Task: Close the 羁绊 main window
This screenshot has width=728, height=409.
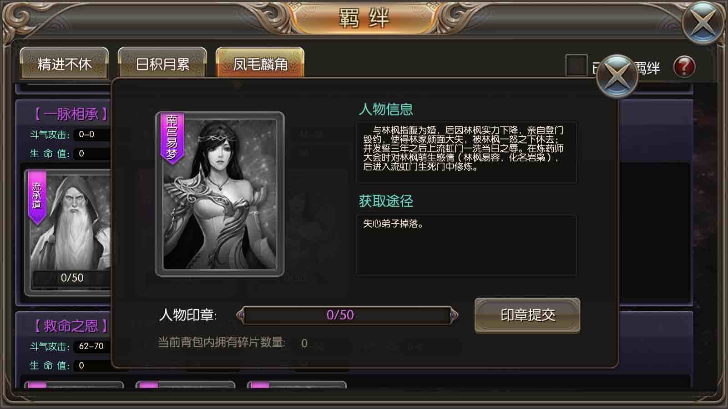Action: [x=703, y=22]
